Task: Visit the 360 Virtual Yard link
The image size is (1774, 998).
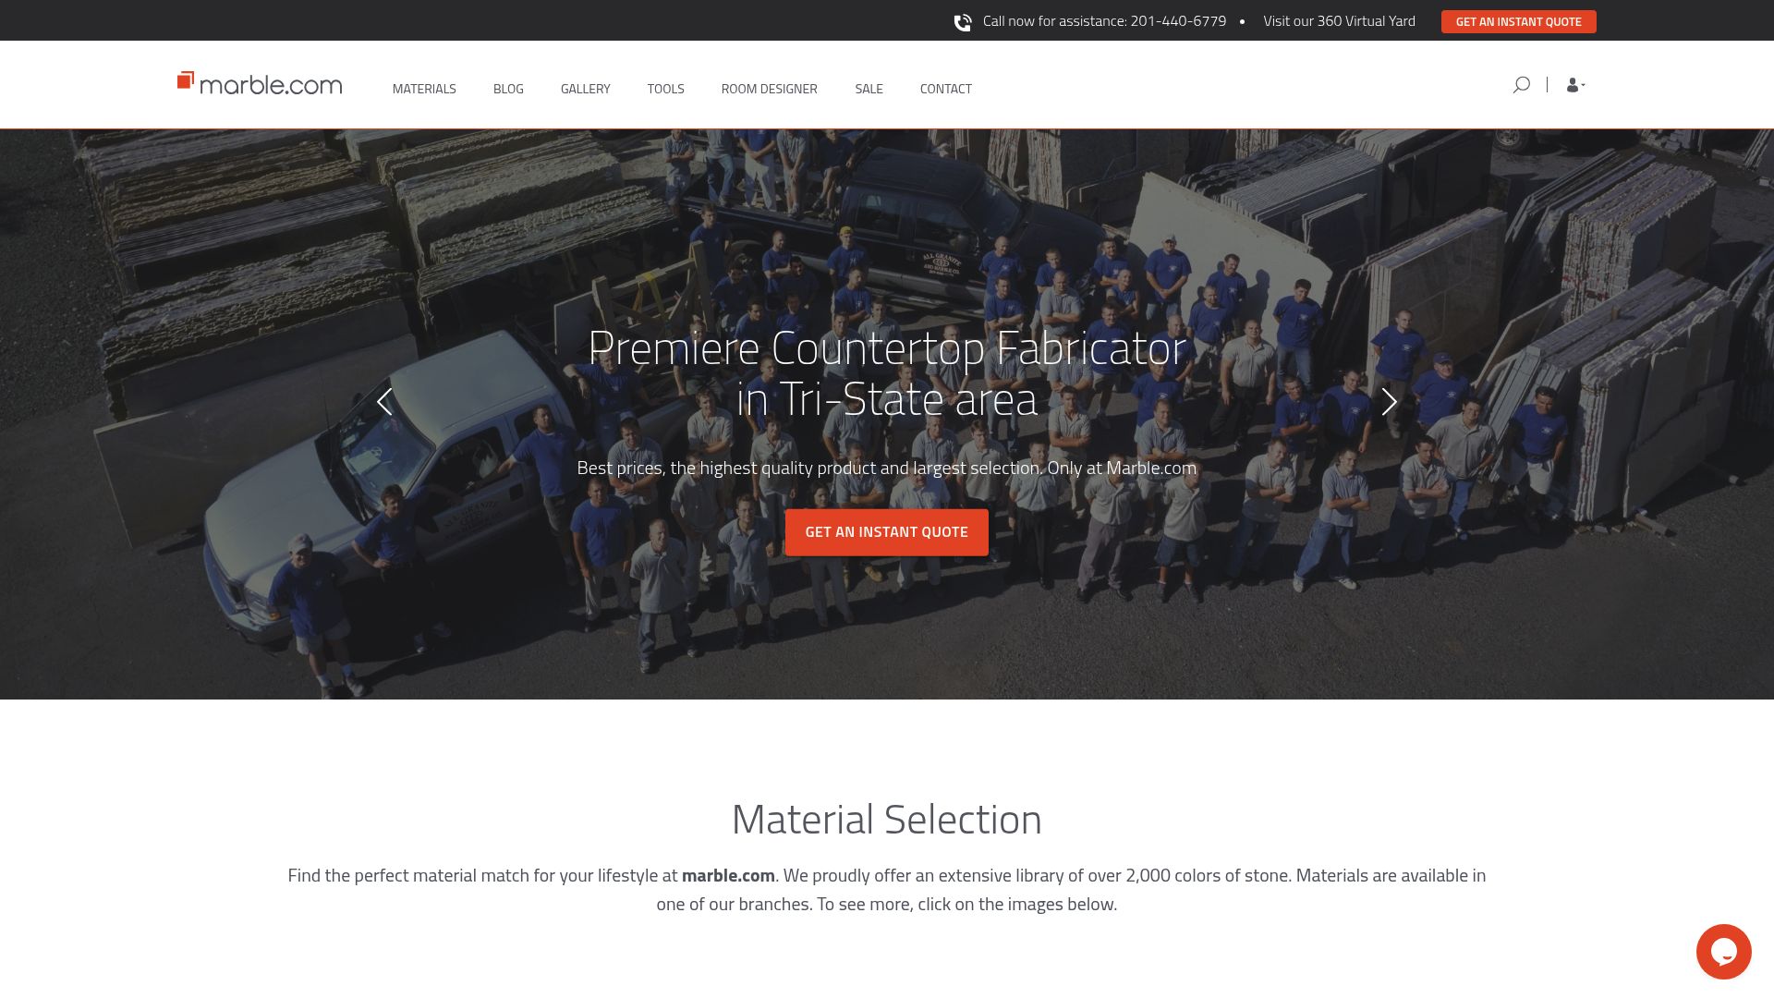Action: pos(1339,21)
